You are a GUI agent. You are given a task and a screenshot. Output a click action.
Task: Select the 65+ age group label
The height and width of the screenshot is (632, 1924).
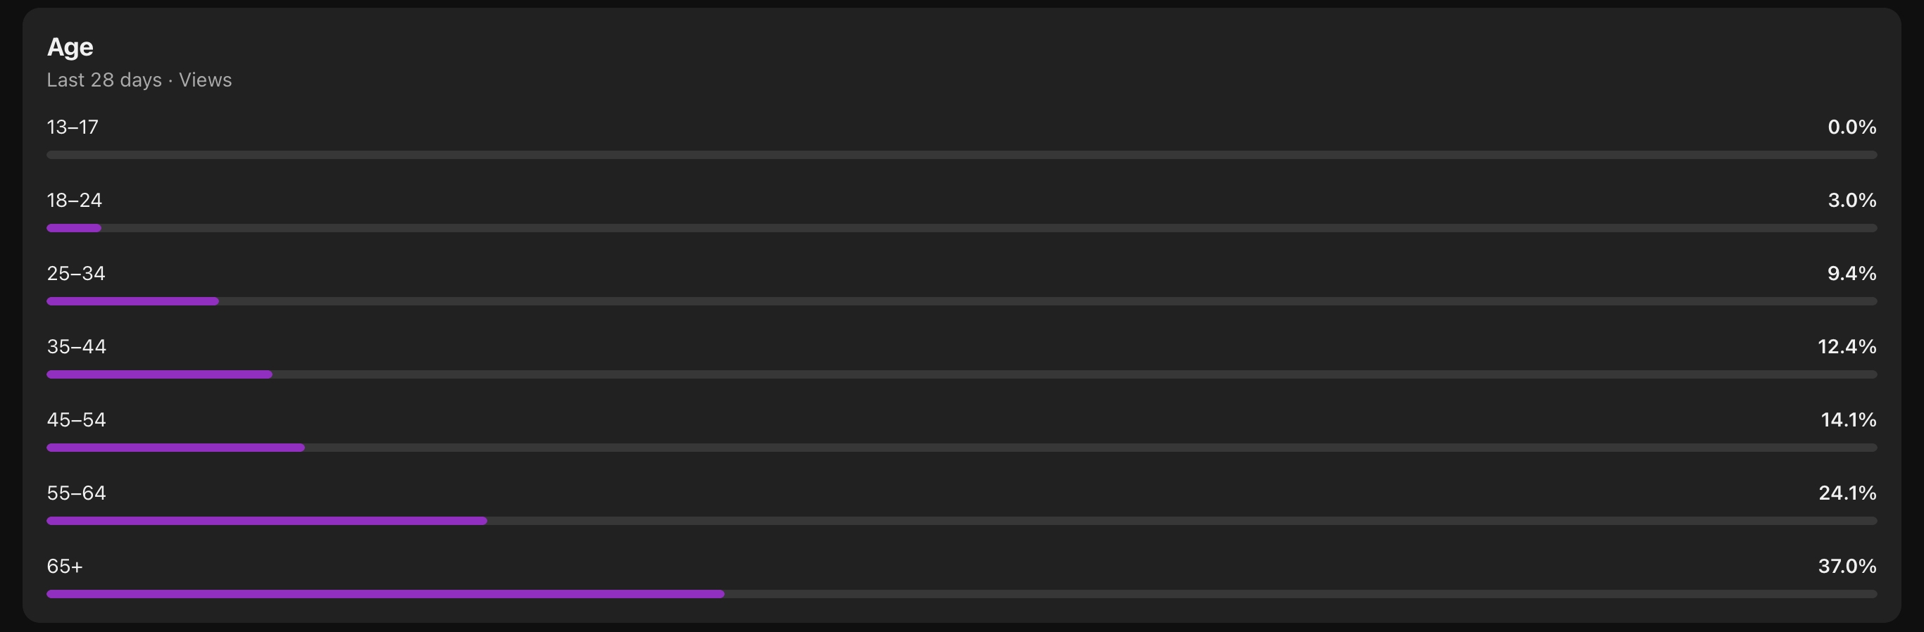[x=65, y=566]
